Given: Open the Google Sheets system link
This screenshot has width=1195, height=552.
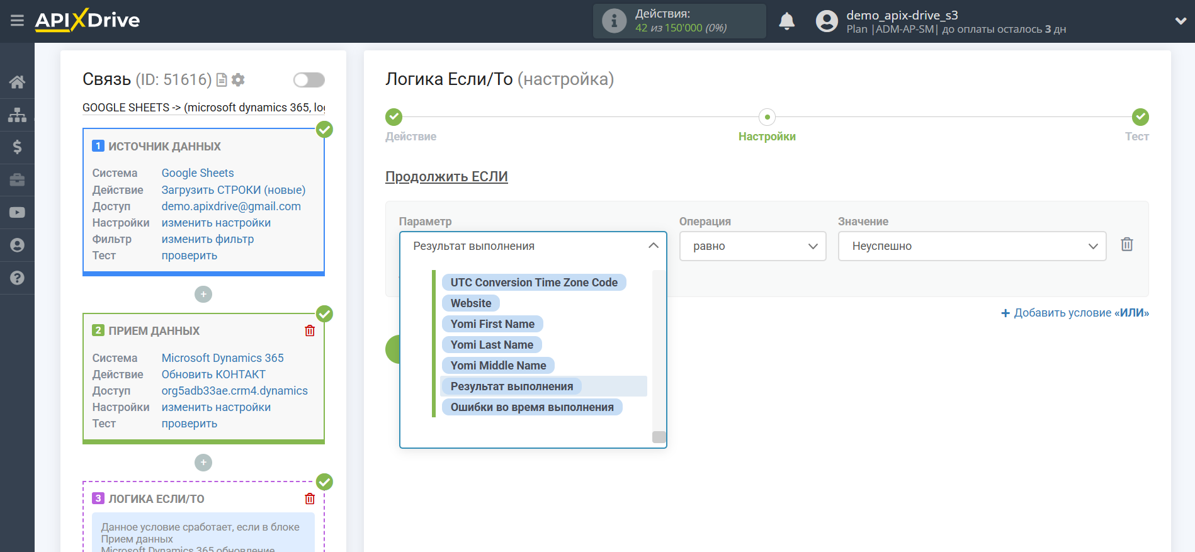Looking at the screenshot, I should [x=198, y=173].
